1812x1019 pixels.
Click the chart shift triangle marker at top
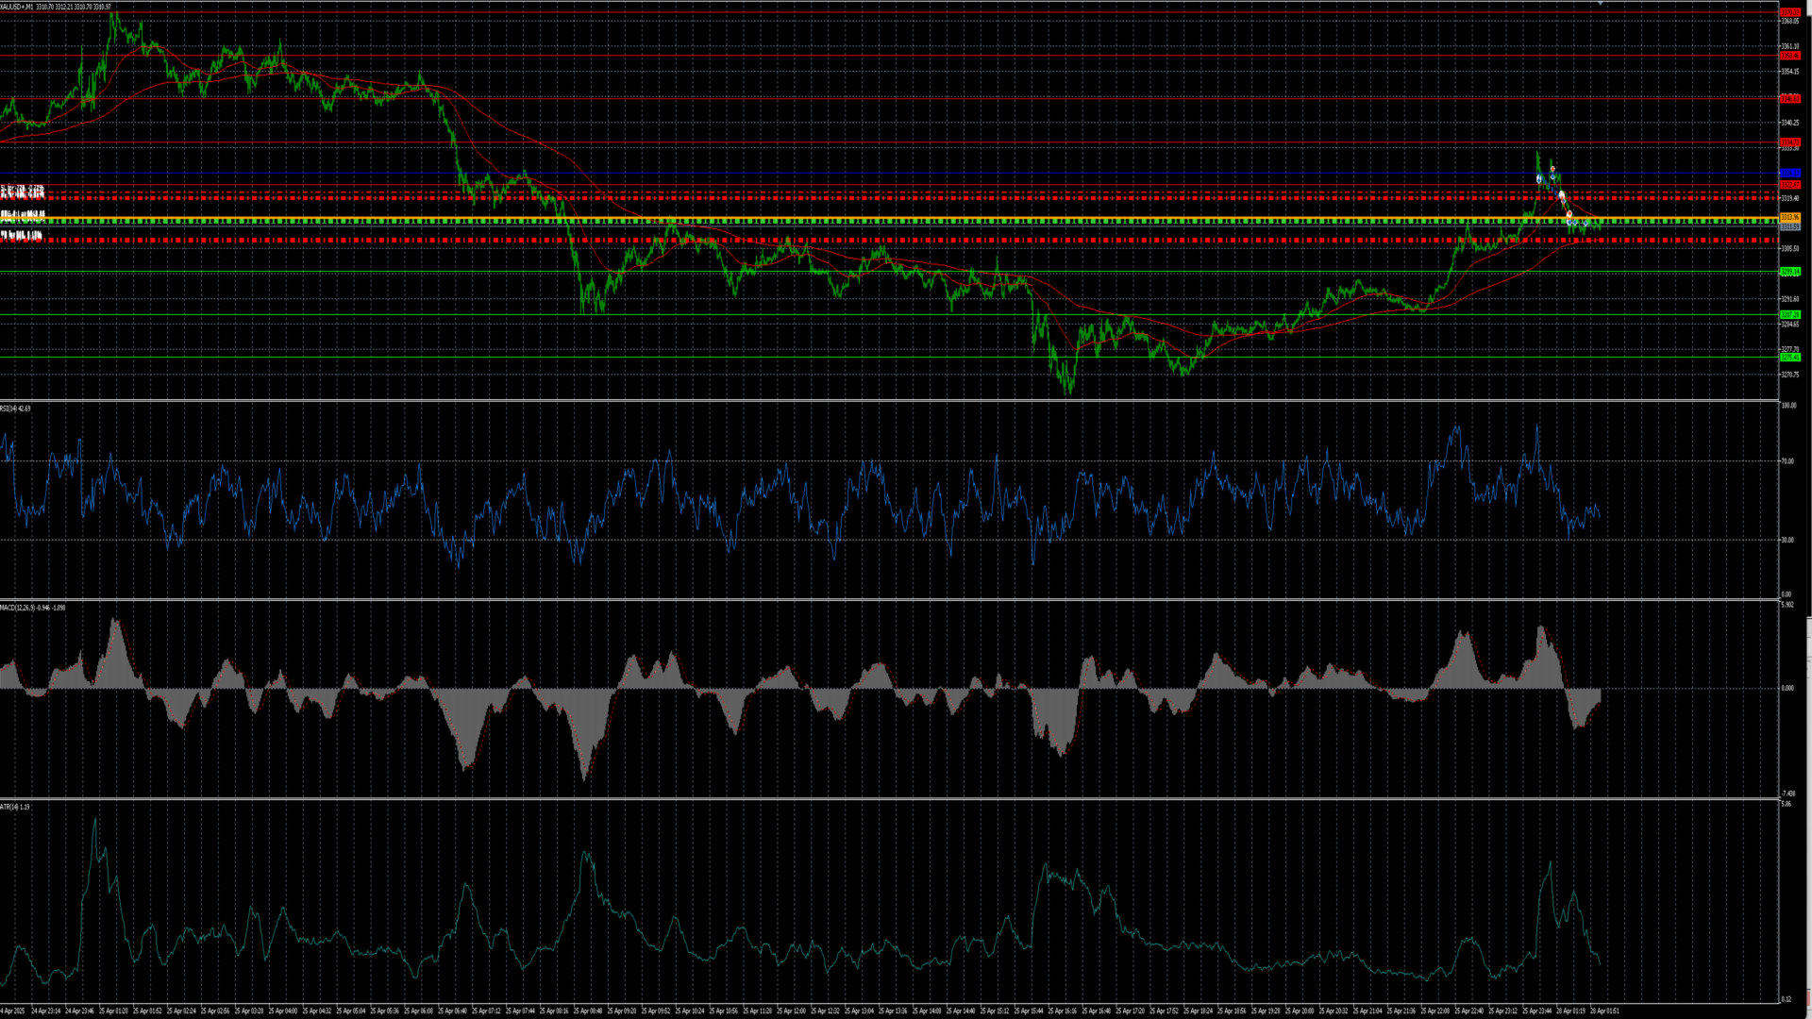1601,5
